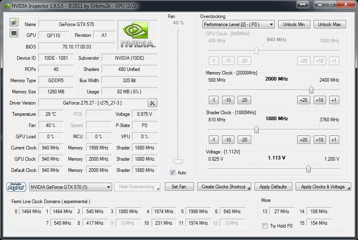Click the Driver Version GeForce 275.27 field

pos(92,103)
